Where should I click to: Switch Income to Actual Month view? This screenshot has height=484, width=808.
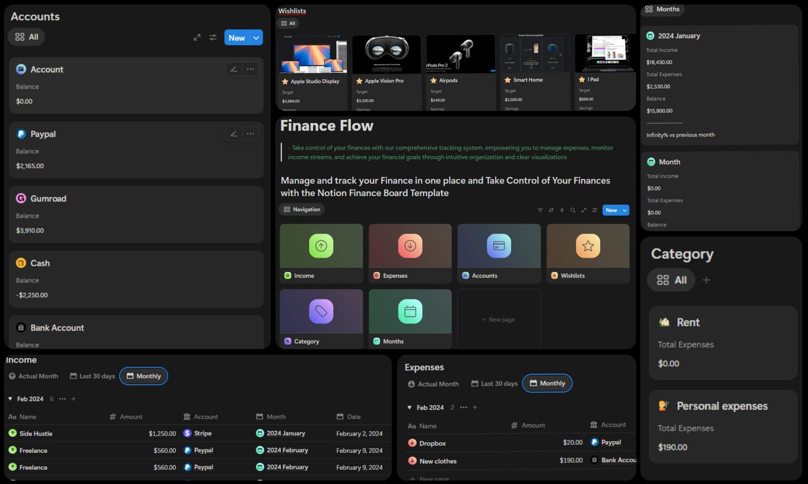pyautogui.click(x=33, y=376)
